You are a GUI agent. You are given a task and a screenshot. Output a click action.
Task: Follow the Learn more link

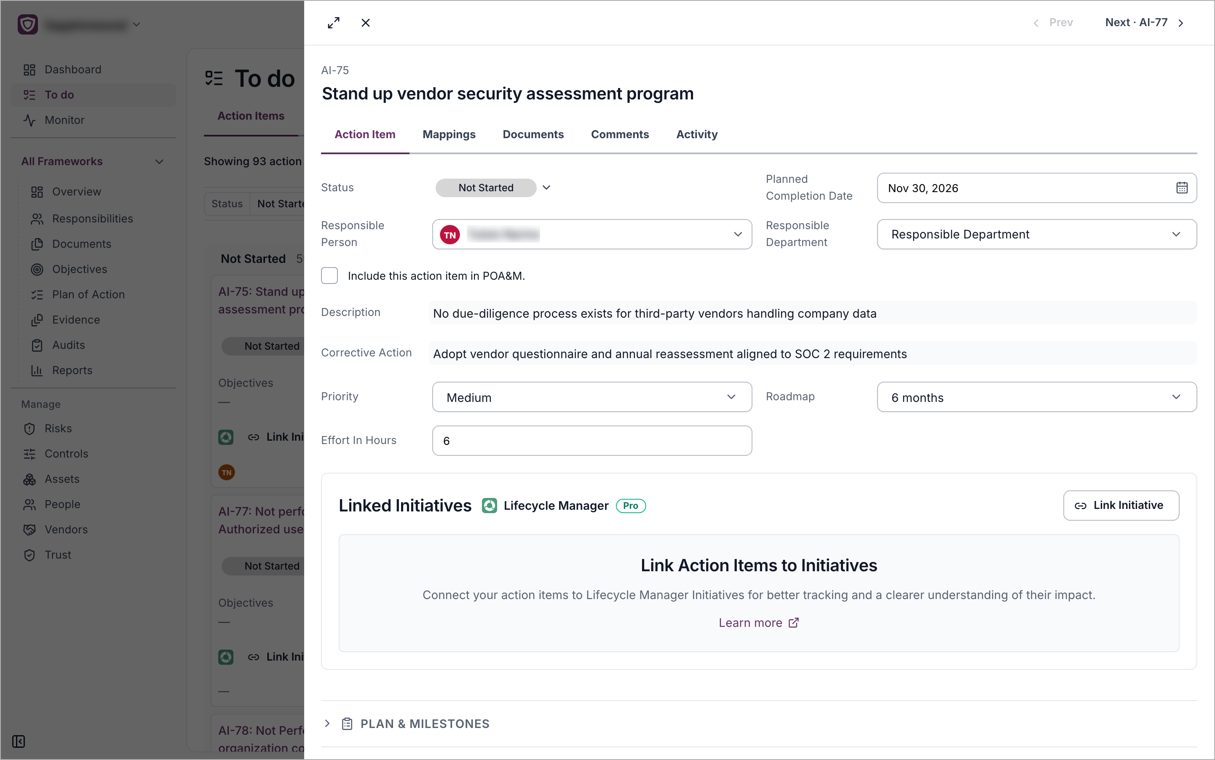click(x=758, y=623)
